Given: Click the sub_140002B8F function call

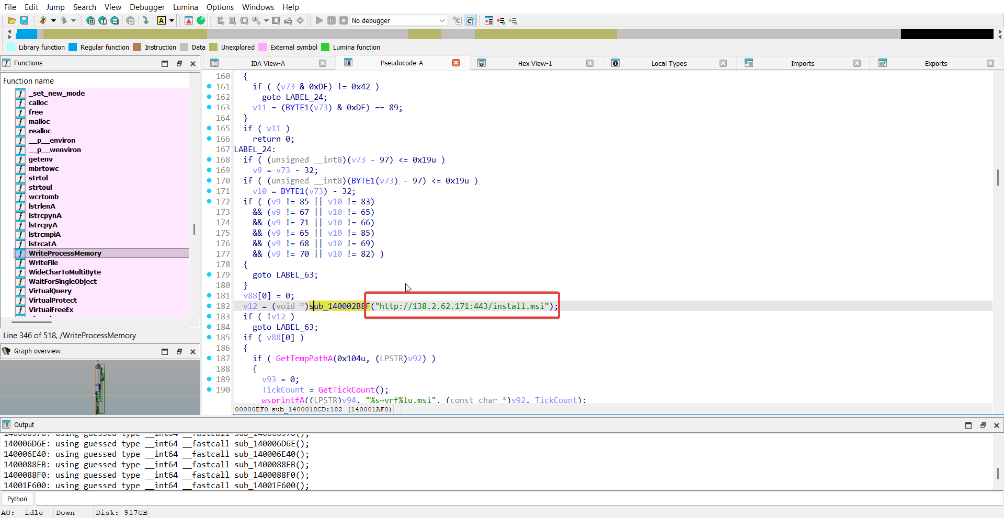Looking at the screenshot, I should coord(339,306).
